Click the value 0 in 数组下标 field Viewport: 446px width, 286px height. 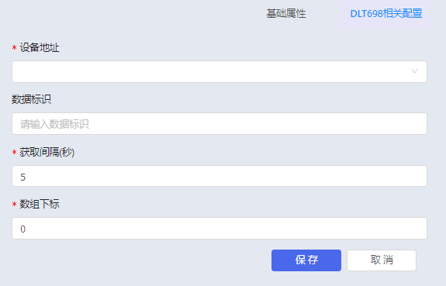pyautogui.click(x=23, y=229)
